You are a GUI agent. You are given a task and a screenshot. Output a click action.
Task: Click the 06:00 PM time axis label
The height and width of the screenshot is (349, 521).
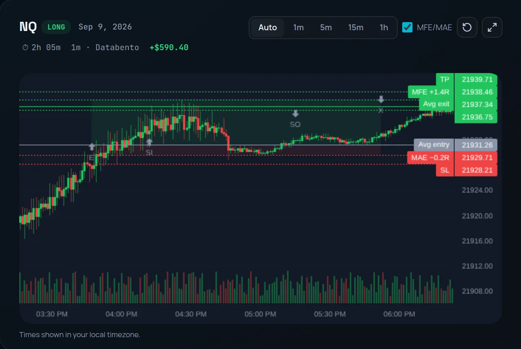tap(399, 314)
